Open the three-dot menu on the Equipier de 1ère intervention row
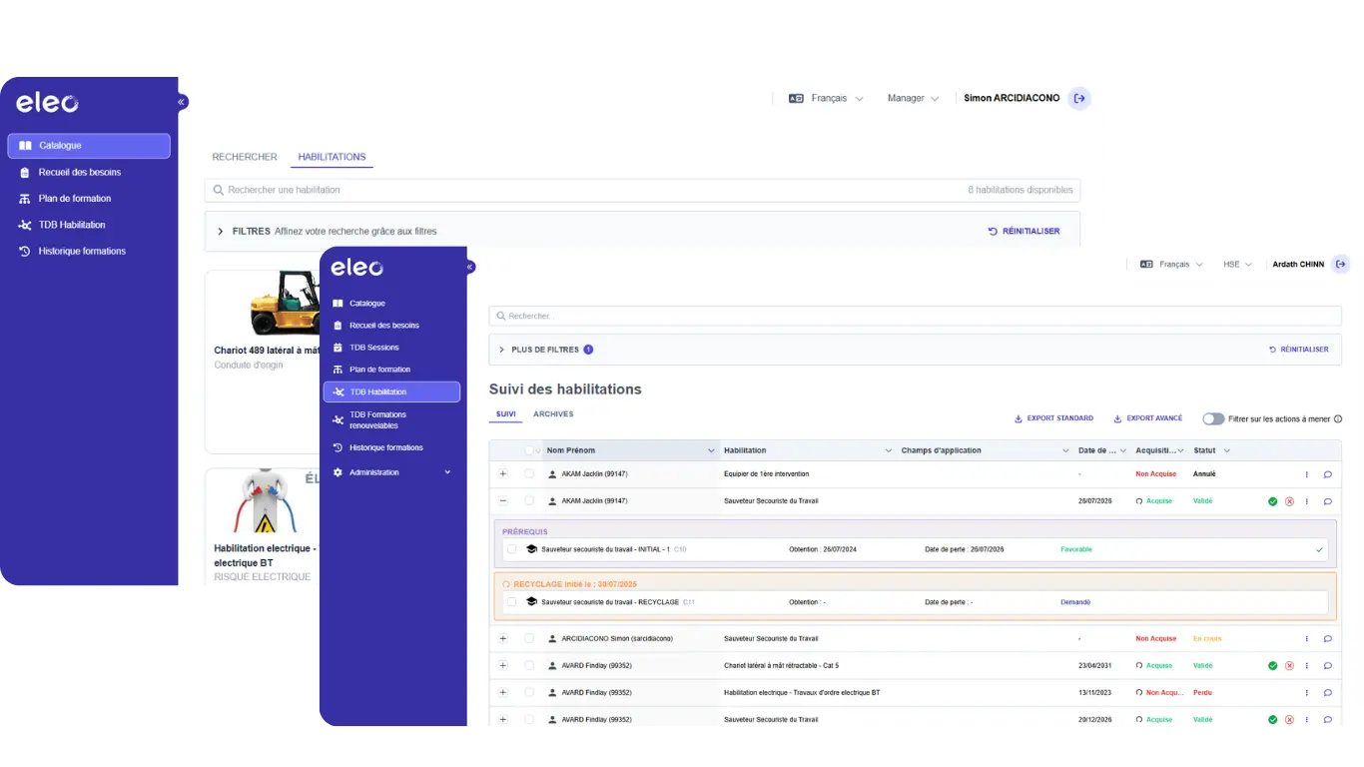Viewport: 1364px width, 767px height. pos(1307,474)
